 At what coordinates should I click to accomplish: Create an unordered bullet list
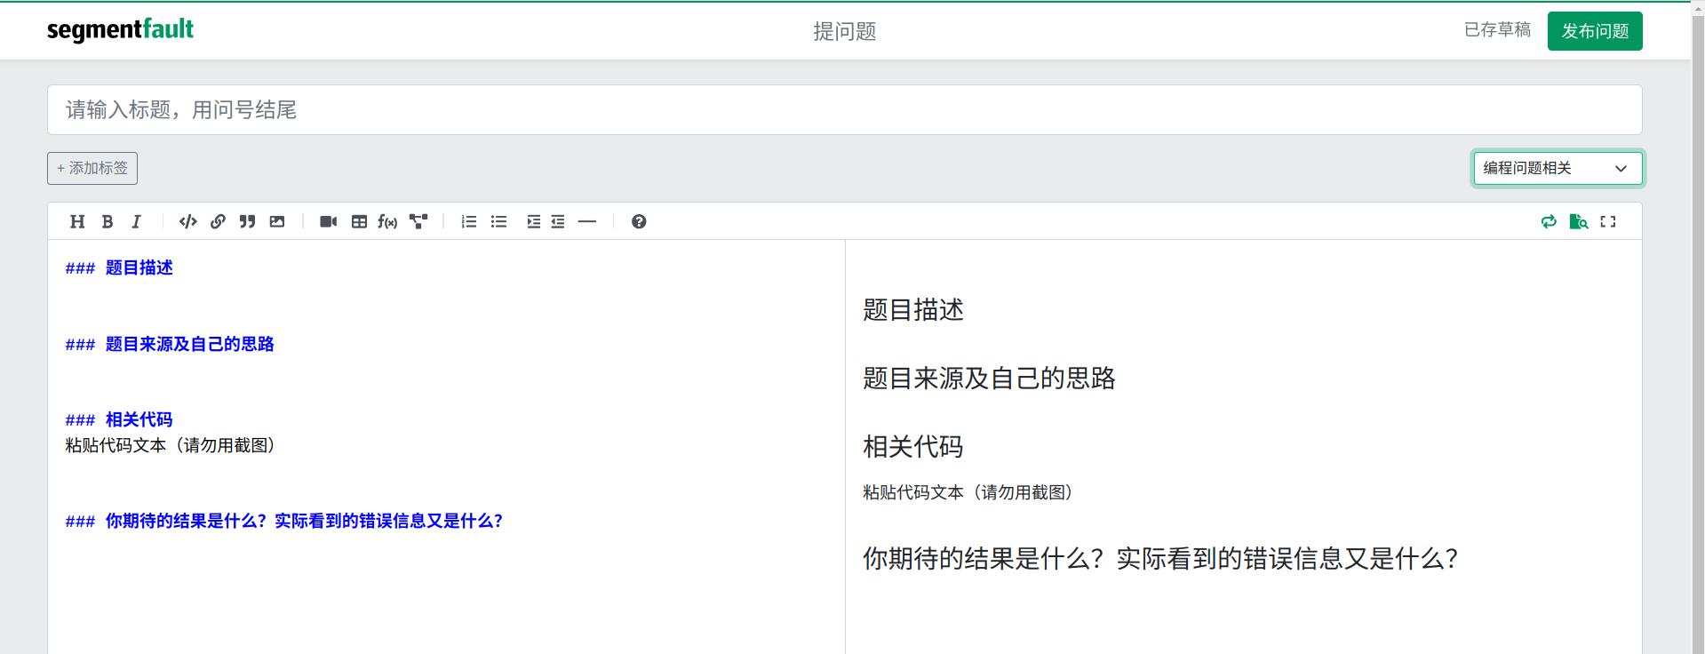click(x=498, y=221)
